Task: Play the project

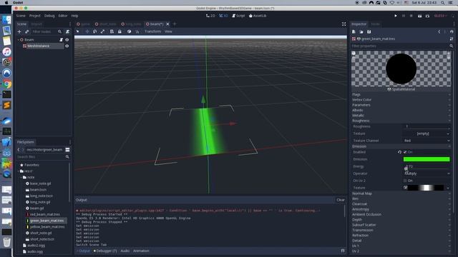Action: click(x=396, y=16)
